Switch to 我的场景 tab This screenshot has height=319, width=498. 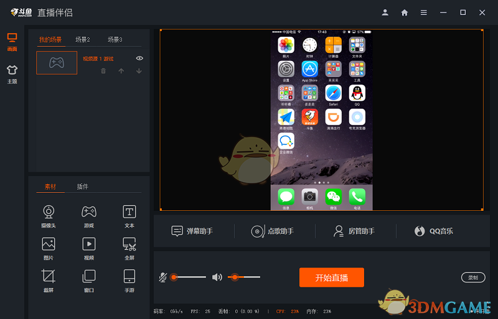pyautogui.click(x=50, y=40)
